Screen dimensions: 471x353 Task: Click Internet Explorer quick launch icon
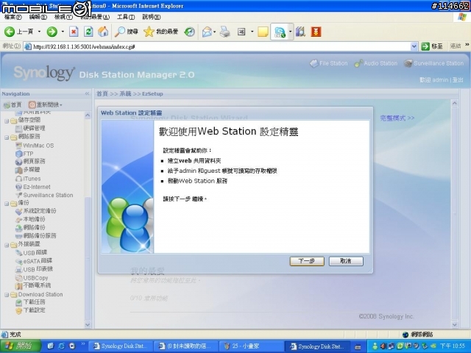tap(61, 346)
